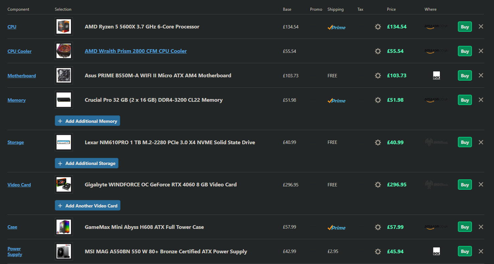Click the £45.94 power supply price
Viewport: 494px width, 264px height.
[x=395, y=251]
